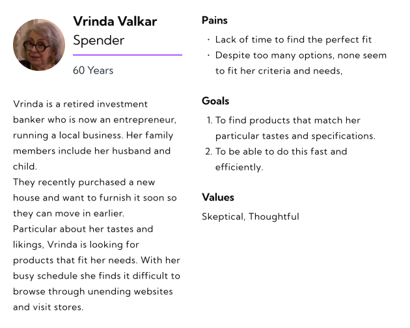Click goal 2 about fast and efficiently

click(281, 159)
